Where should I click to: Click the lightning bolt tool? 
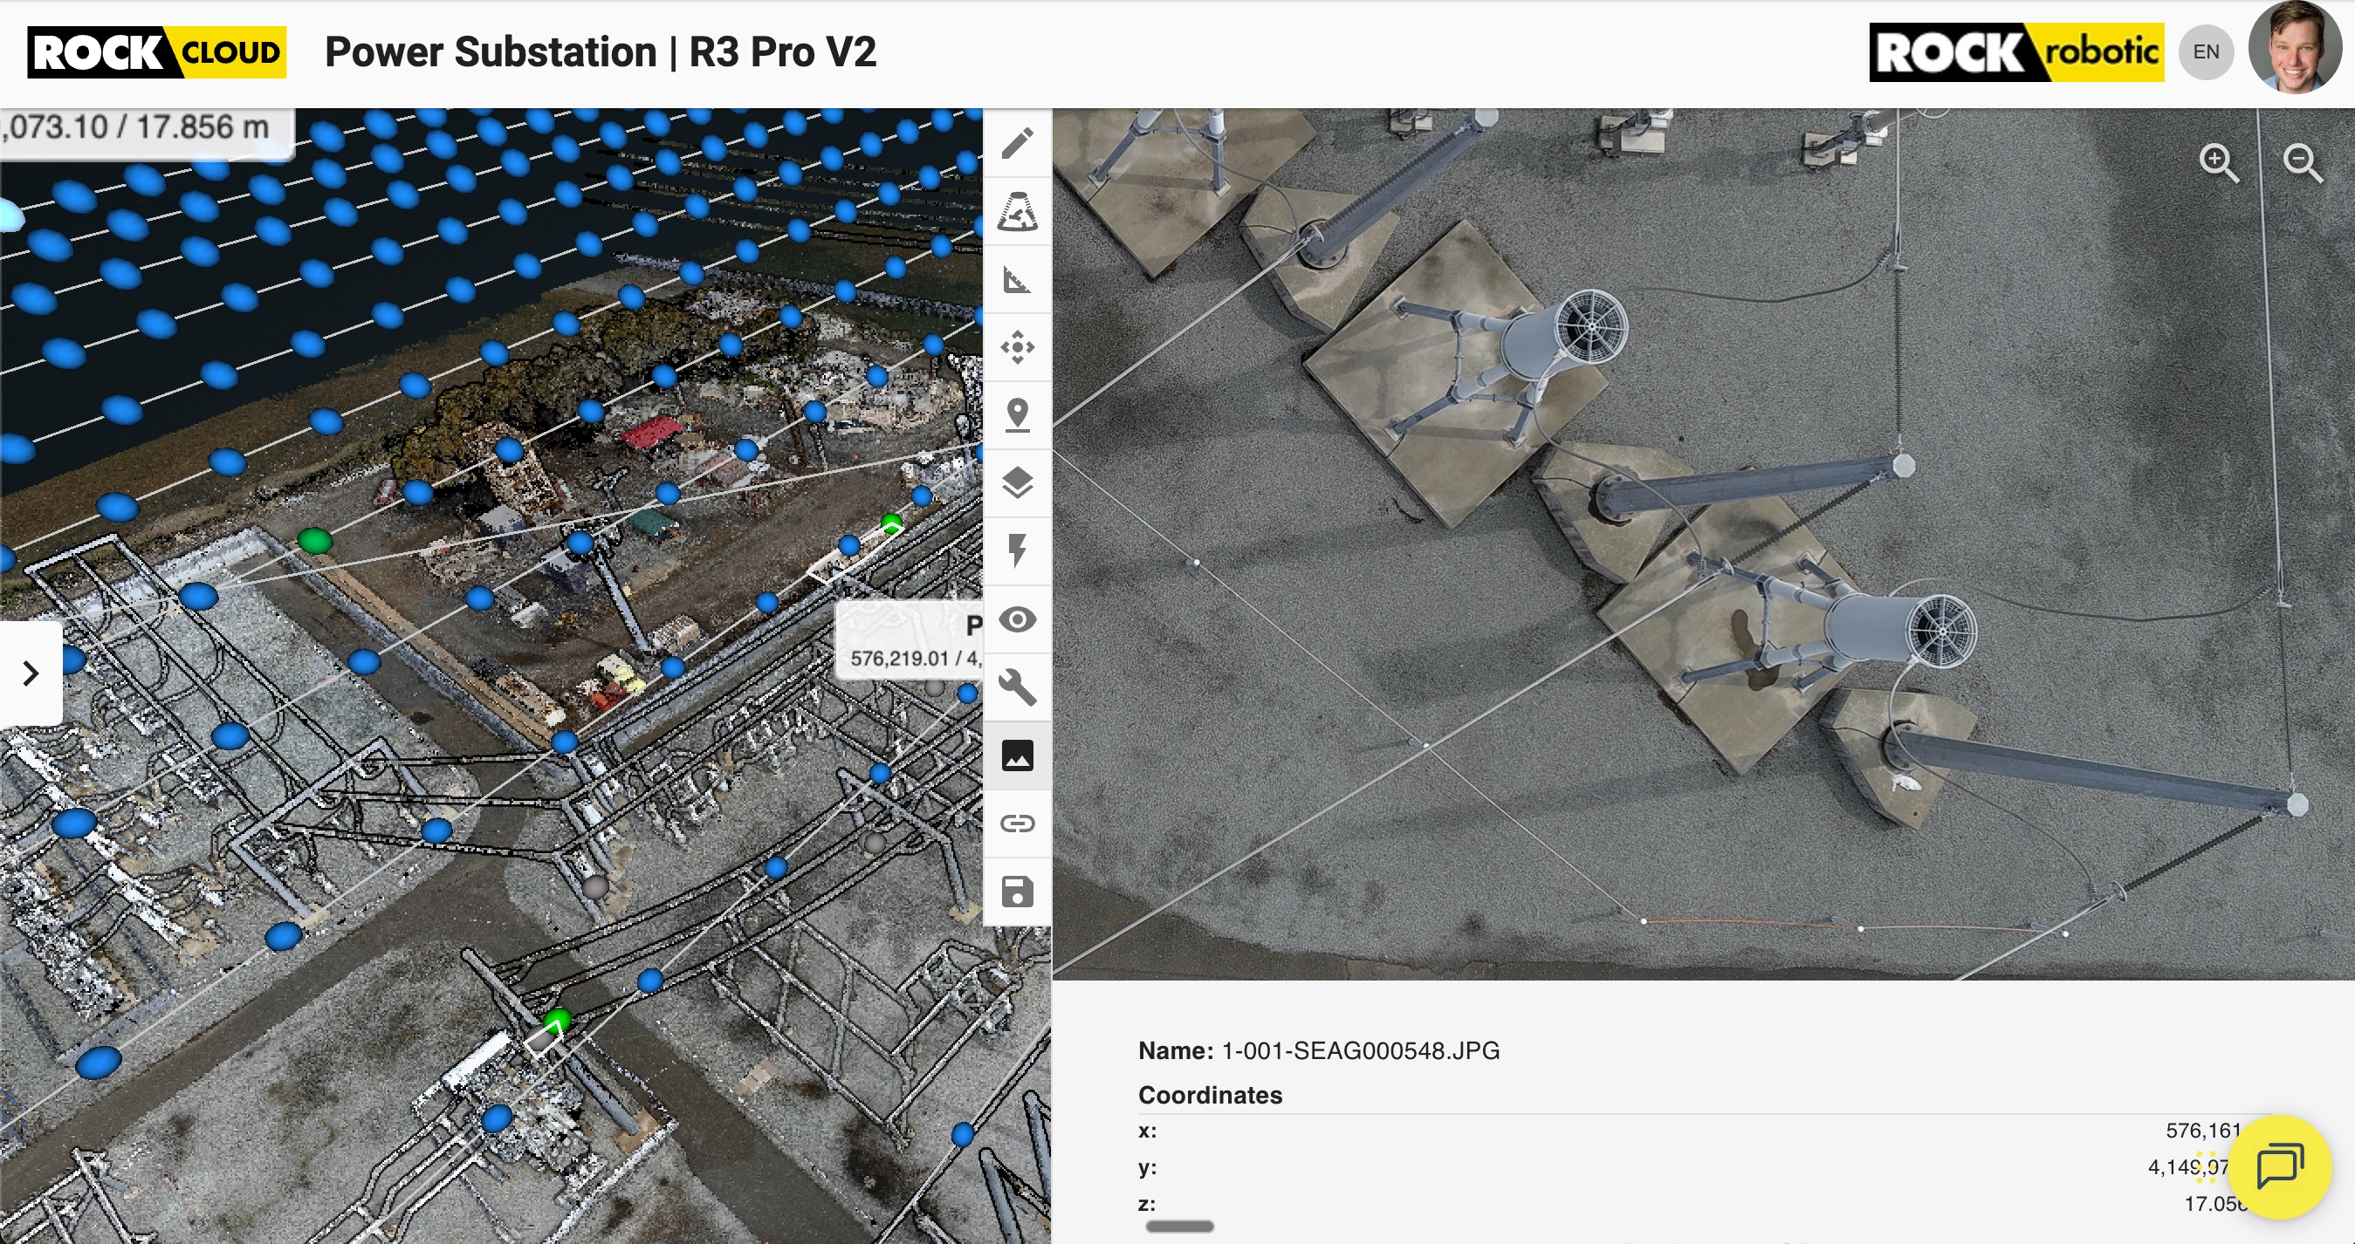point(1018,551)
